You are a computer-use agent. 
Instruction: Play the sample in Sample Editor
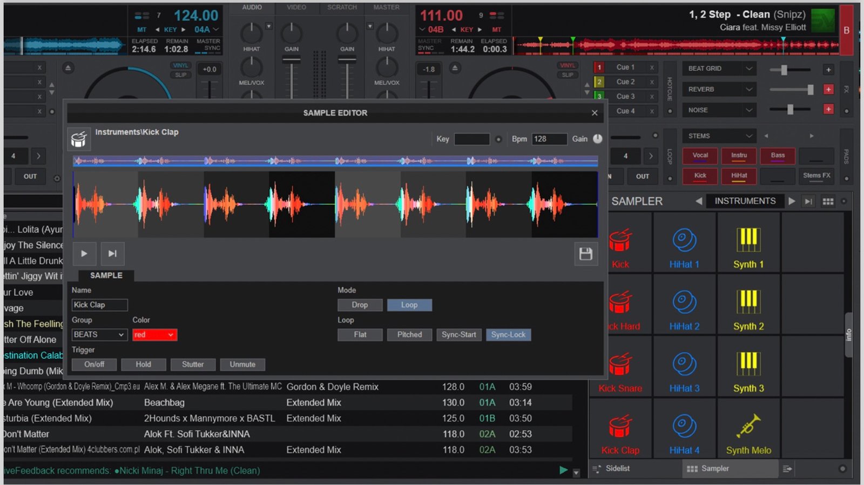84,254
